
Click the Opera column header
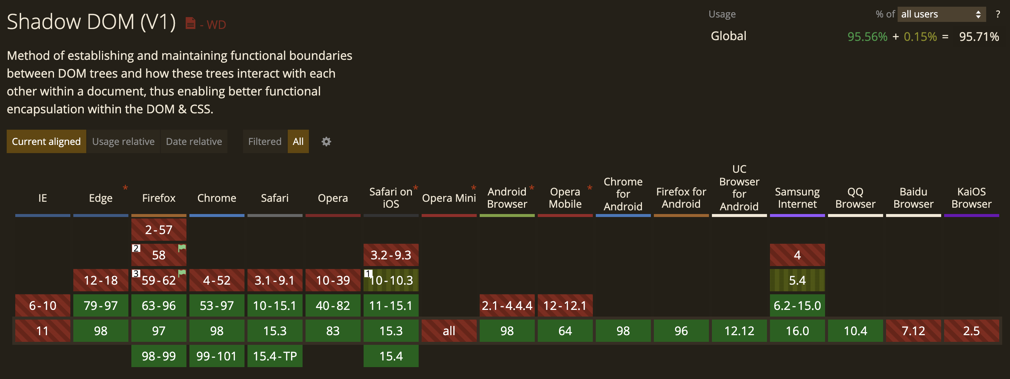333,198
